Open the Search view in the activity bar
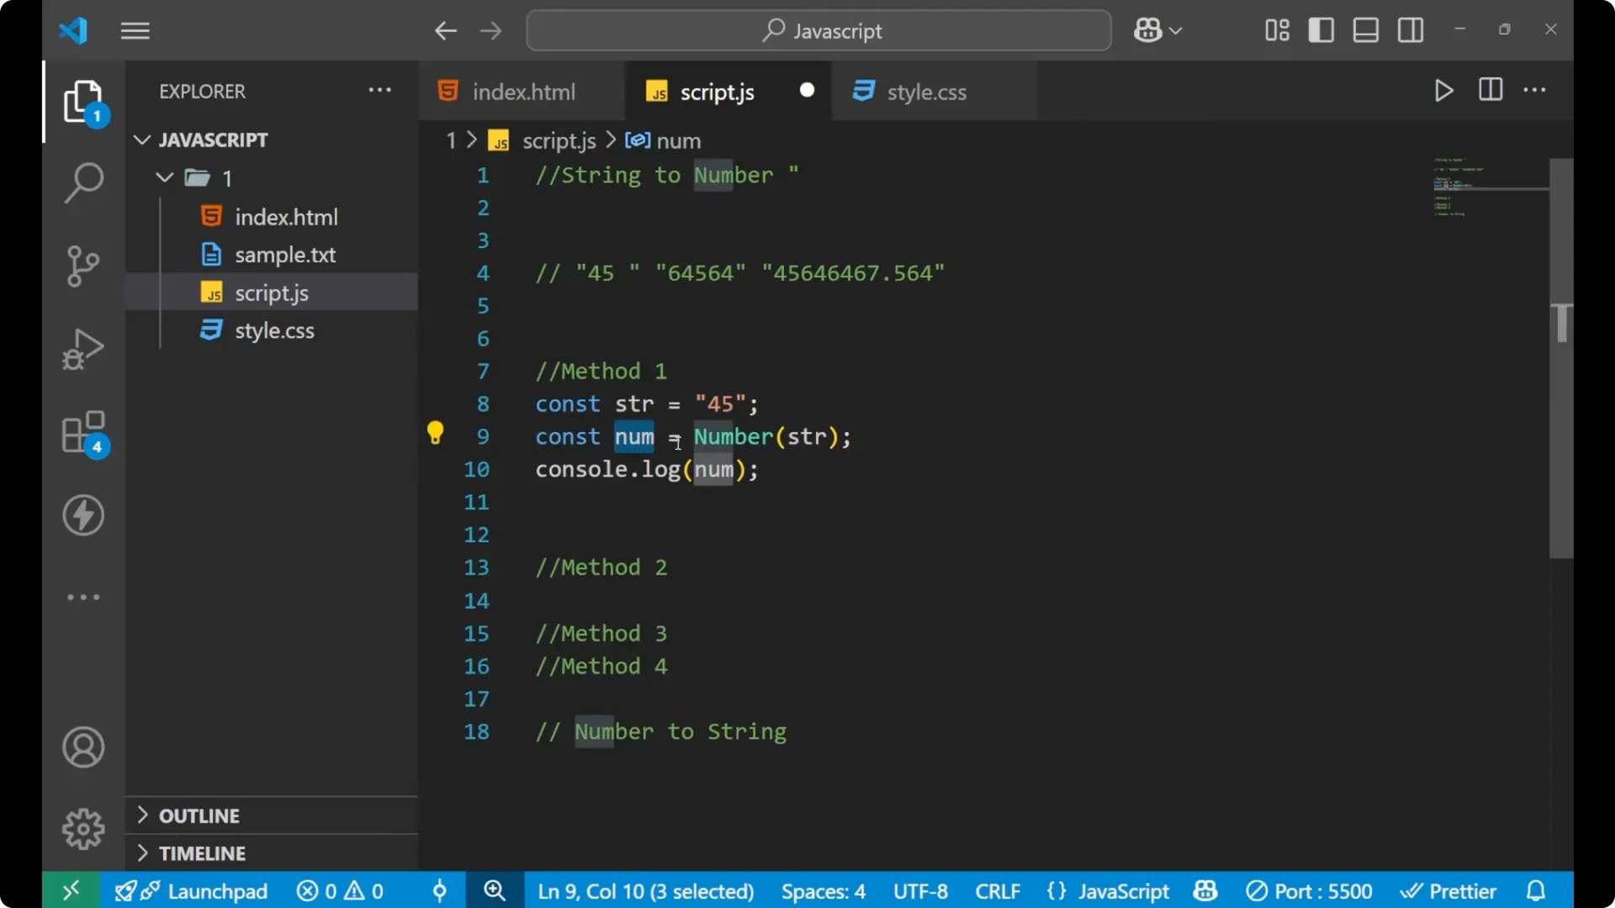1615x908 pixels. pyautogui.click(x=82, y=182)
